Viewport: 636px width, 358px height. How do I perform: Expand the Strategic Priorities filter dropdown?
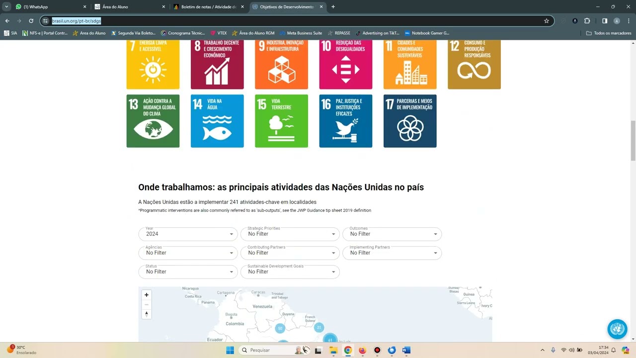(x=290, y=234)
